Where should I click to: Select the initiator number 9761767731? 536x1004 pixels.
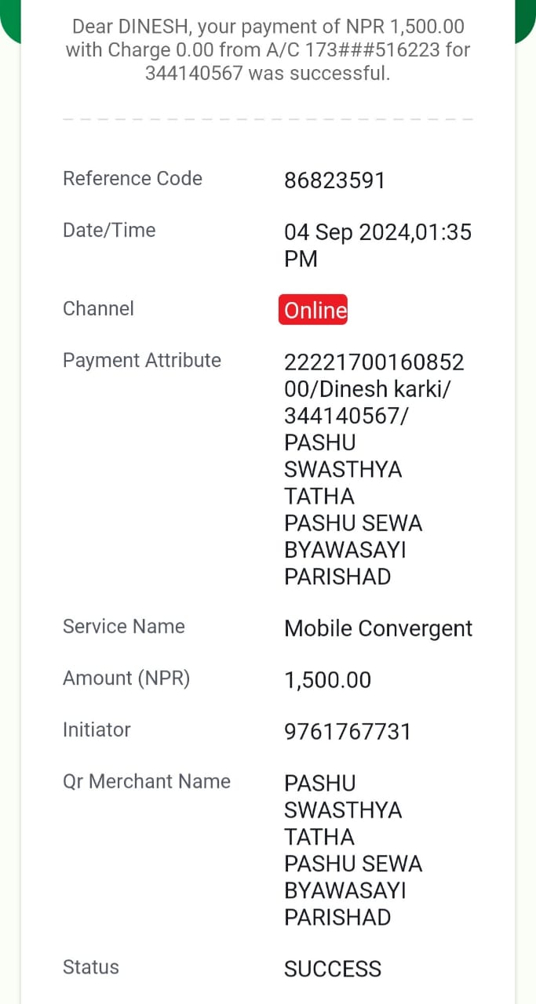click(348, 732)
